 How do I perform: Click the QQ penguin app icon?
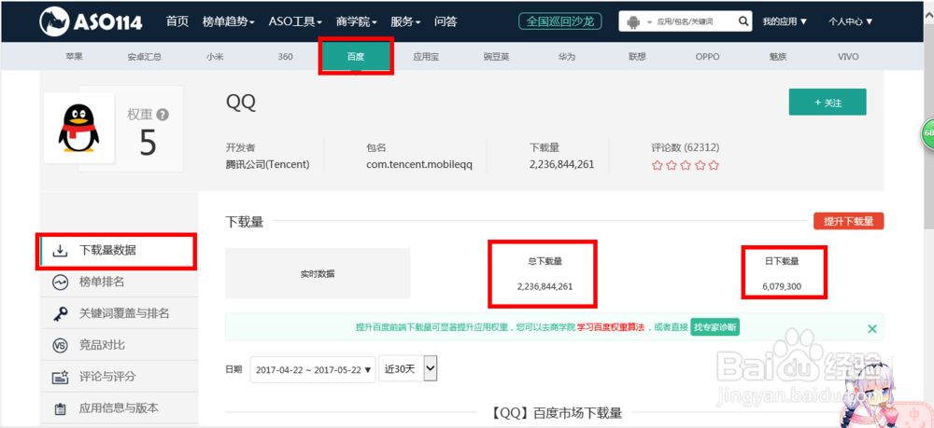pyautogui.click(x=78, y=129)
